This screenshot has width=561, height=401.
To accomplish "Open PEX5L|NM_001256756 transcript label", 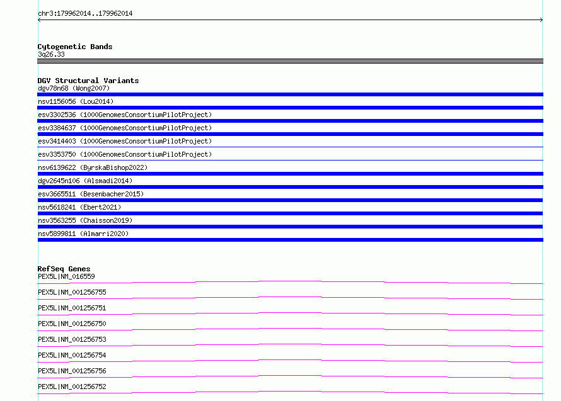I will click(72, 371).
